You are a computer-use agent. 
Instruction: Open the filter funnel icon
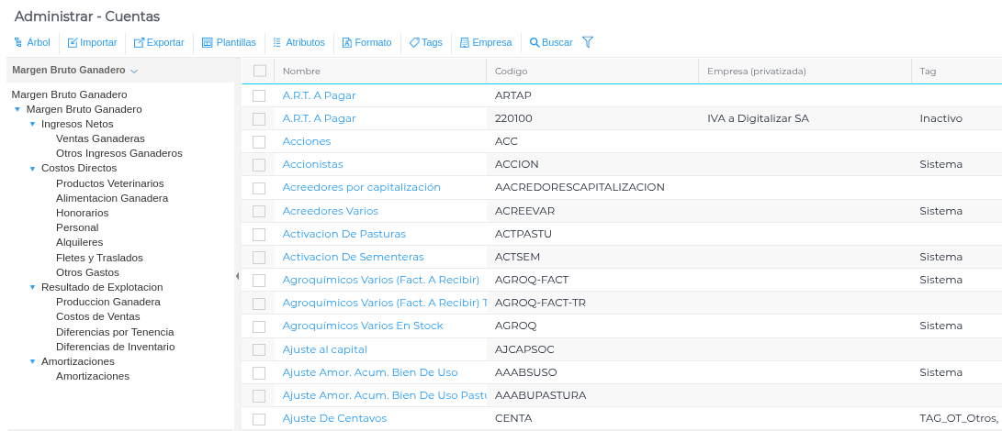pyautogui.click(x=588, y=42)
